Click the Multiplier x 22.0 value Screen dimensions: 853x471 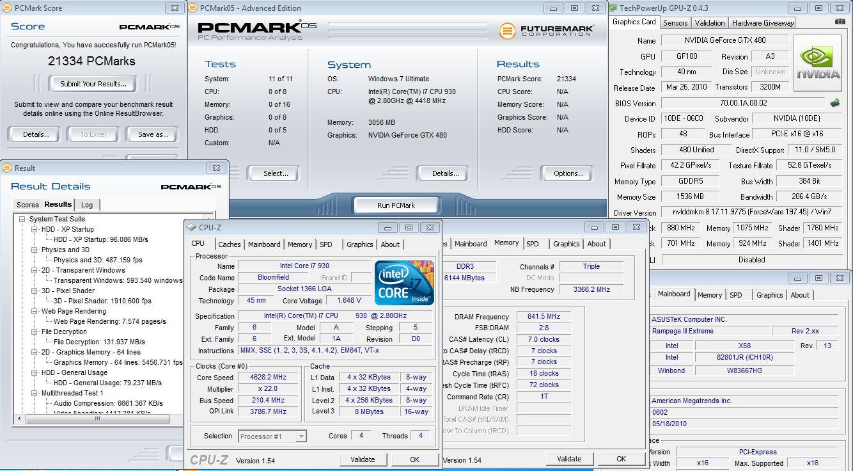(269, 389)
